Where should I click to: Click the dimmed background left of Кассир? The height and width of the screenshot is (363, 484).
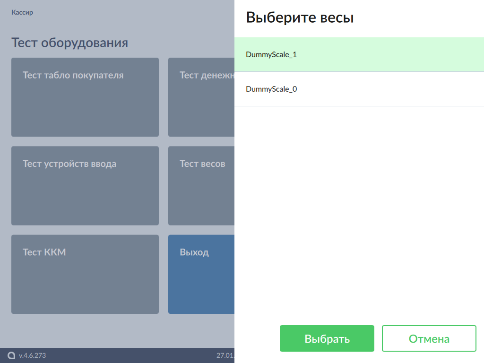click(5, 13)
